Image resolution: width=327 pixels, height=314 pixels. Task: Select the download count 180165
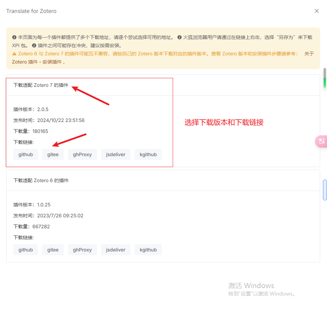pyautogui.click(x=40, y=131)
